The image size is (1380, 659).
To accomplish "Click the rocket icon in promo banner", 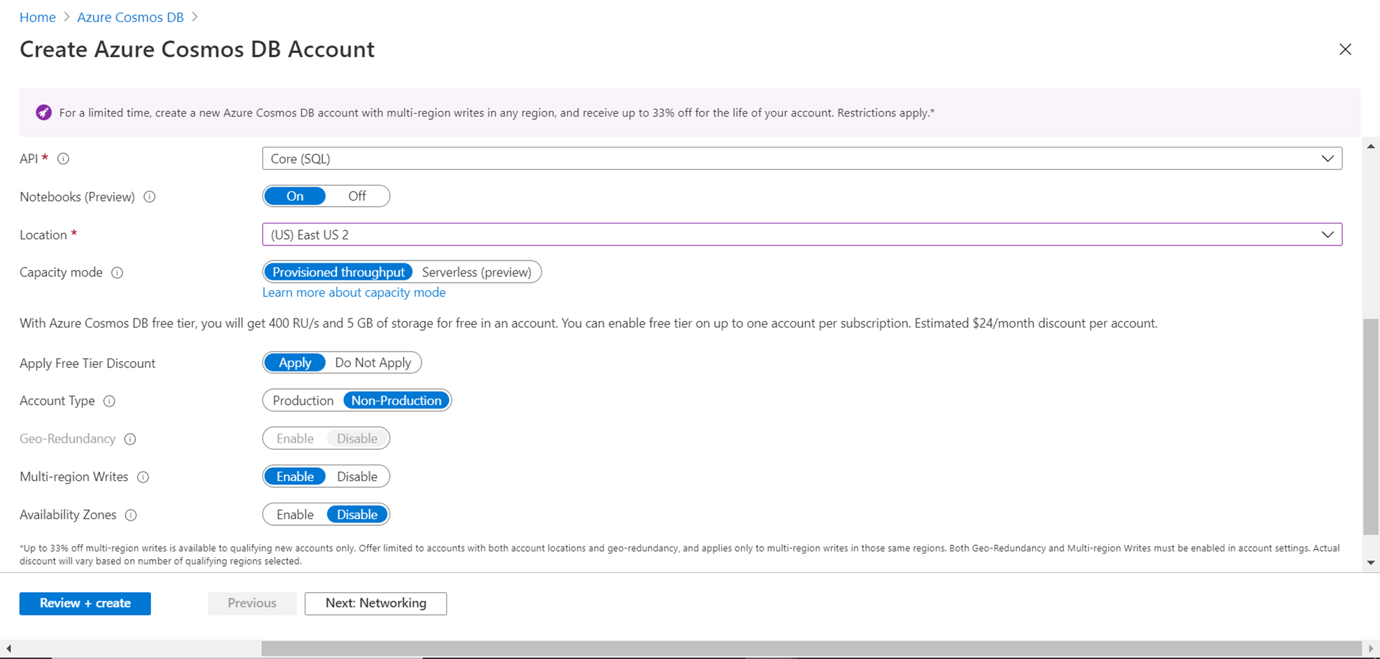I will click(43, 112).
